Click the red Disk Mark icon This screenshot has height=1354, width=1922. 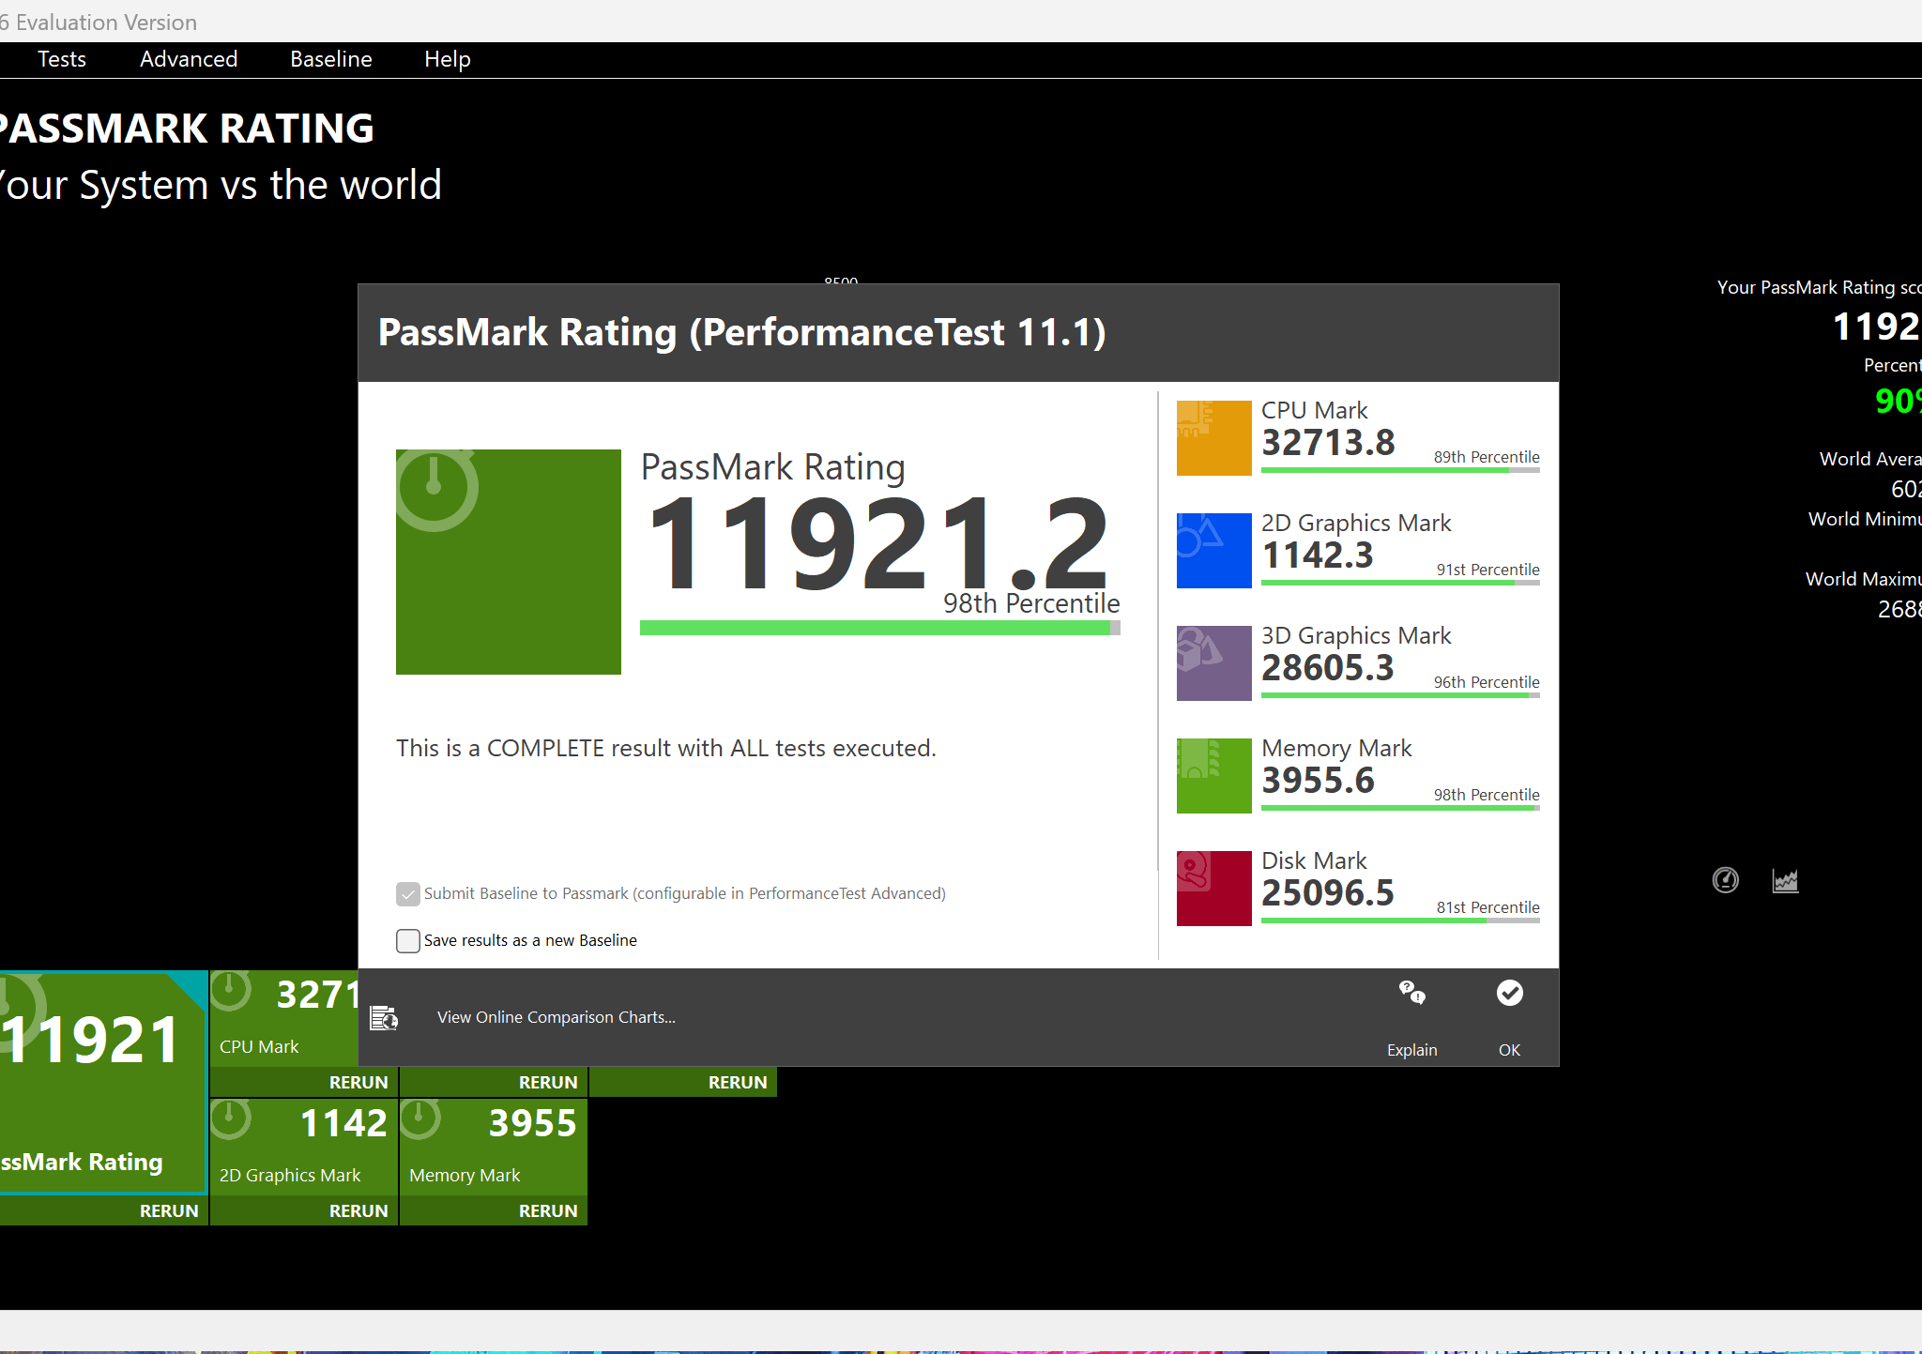(x=1214, y=889)
